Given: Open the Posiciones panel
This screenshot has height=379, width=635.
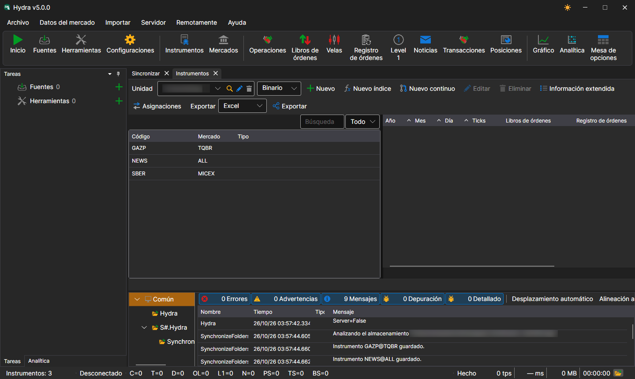Looking at the screenshot, I should point(506,45).
